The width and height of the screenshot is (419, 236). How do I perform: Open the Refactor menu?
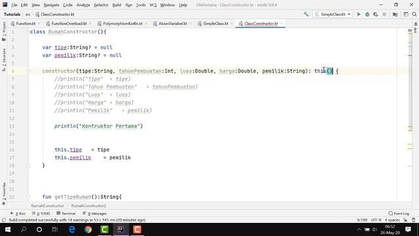(101, 5)
